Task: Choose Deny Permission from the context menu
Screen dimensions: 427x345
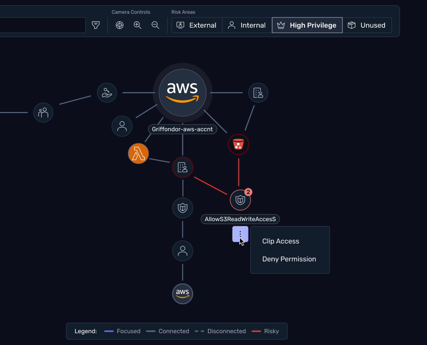Action: pos(290,259)
